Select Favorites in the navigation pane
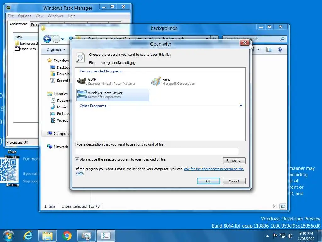The width and height of the screenshot is (322, 242). click(x=61, y=61)
